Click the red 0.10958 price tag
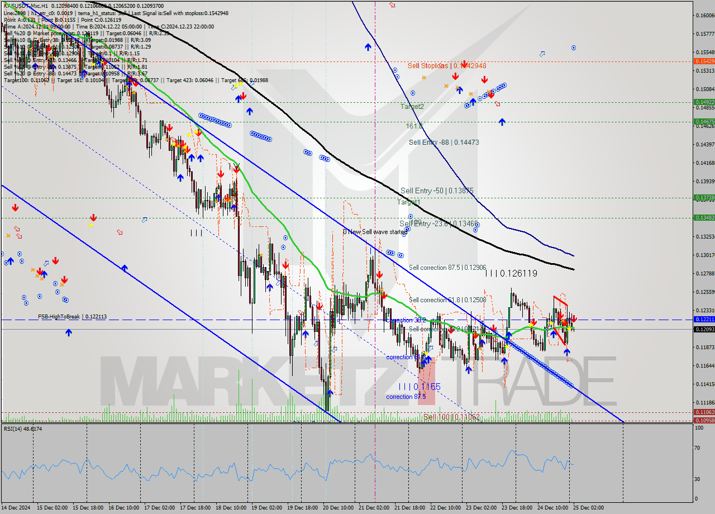This screenshot has height=514, width=715. point(704,420)
